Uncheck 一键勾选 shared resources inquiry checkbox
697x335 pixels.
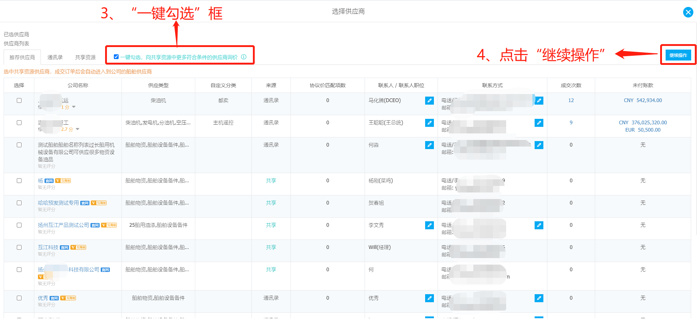[116, 57]
